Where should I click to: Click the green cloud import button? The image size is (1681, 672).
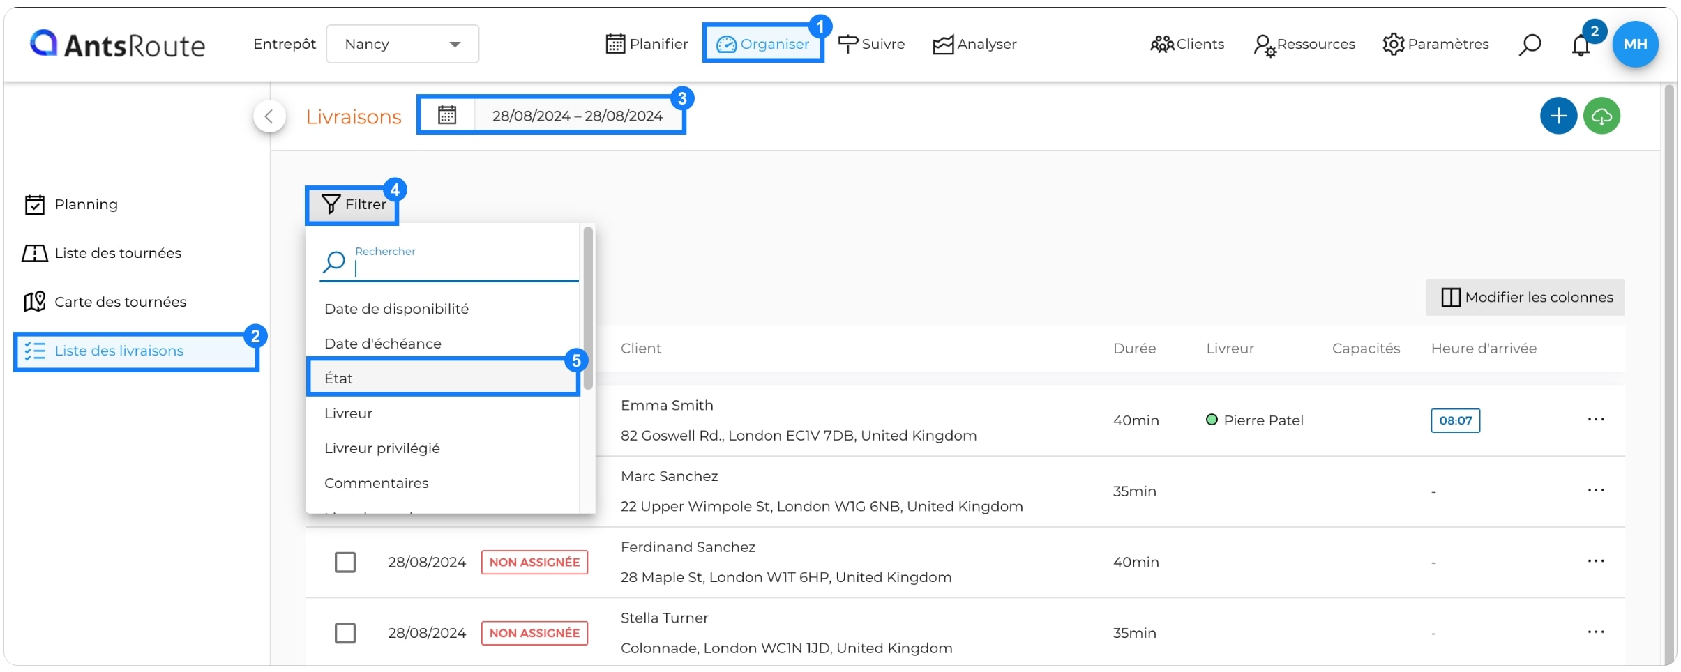click(1601, 116)
